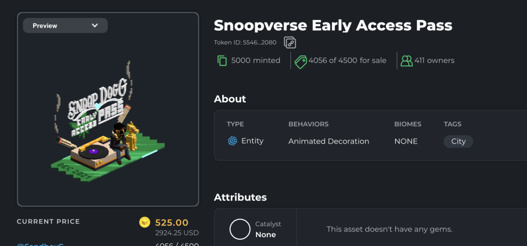Click the 2924.25 USD price text
527x246 pixels.
pos(177,233)
